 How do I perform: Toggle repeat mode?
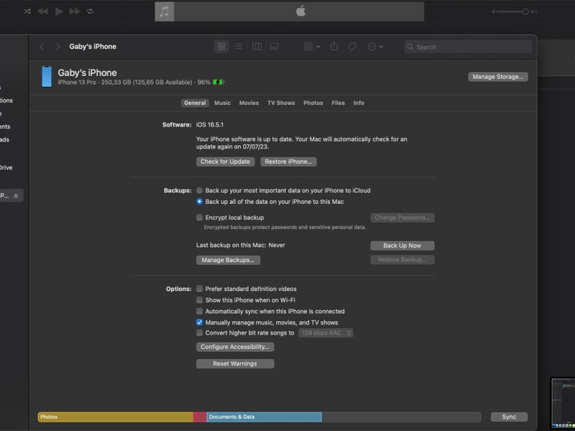(91, 11)
